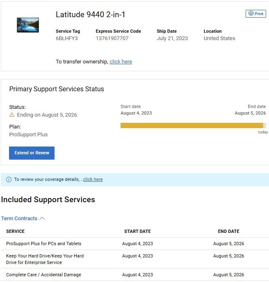This screenshot has width=269, height=282.
Task: Click the START DATE column header
Action: pyautogui.click(x=137, y=231)
